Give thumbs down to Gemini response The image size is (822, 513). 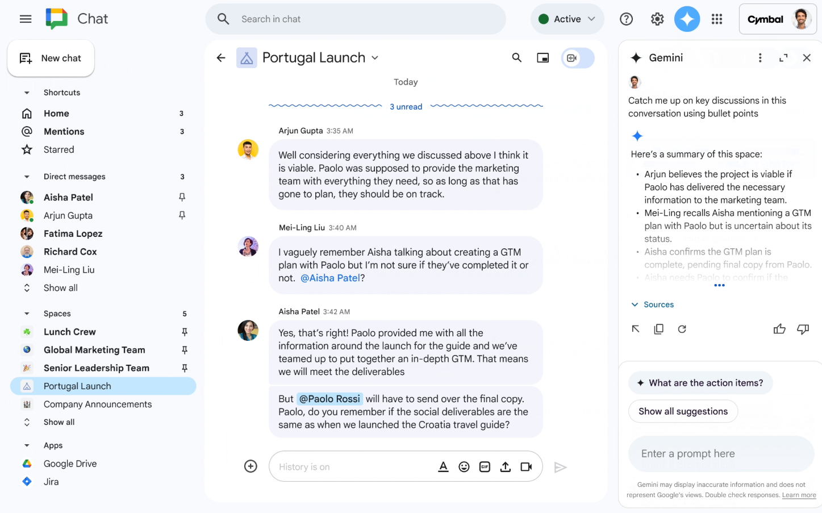click(x=803, y=329)
